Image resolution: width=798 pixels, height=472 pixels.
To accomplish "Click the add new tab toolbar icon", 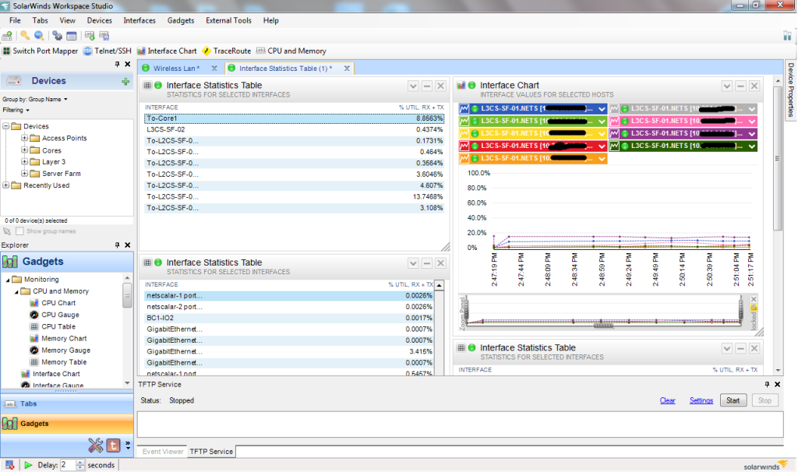I will pyautogui.click(x=90, y=36).
